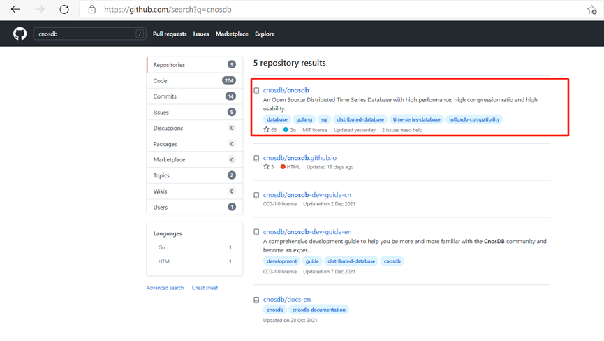Click the cnosdb-documentation topic tag
The image size is (604, 341).
pos(318,310)
